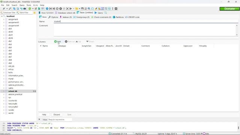Click the clock icon beside Connected status
Screen dimensions: 240x135
click(x=109, y=133)
